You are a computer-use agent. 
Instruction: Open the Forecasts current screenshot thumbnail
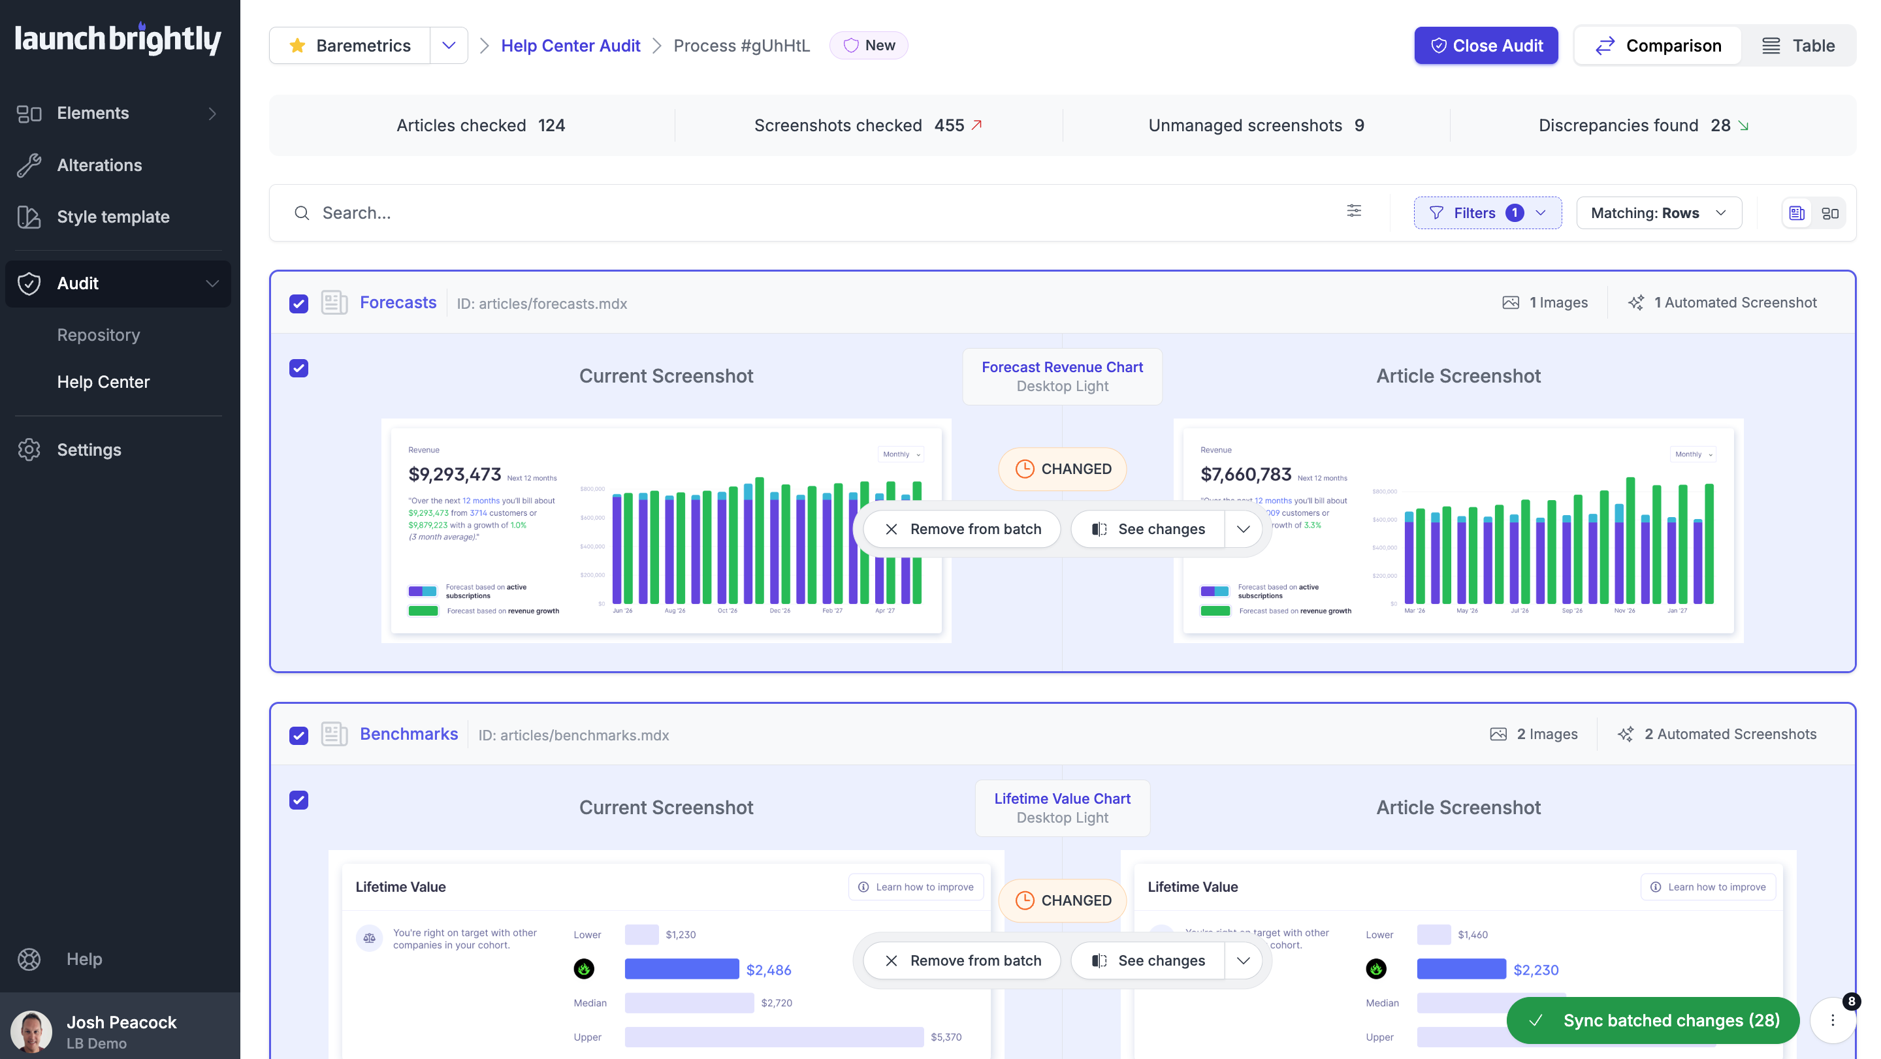click(x=666, y=531)
